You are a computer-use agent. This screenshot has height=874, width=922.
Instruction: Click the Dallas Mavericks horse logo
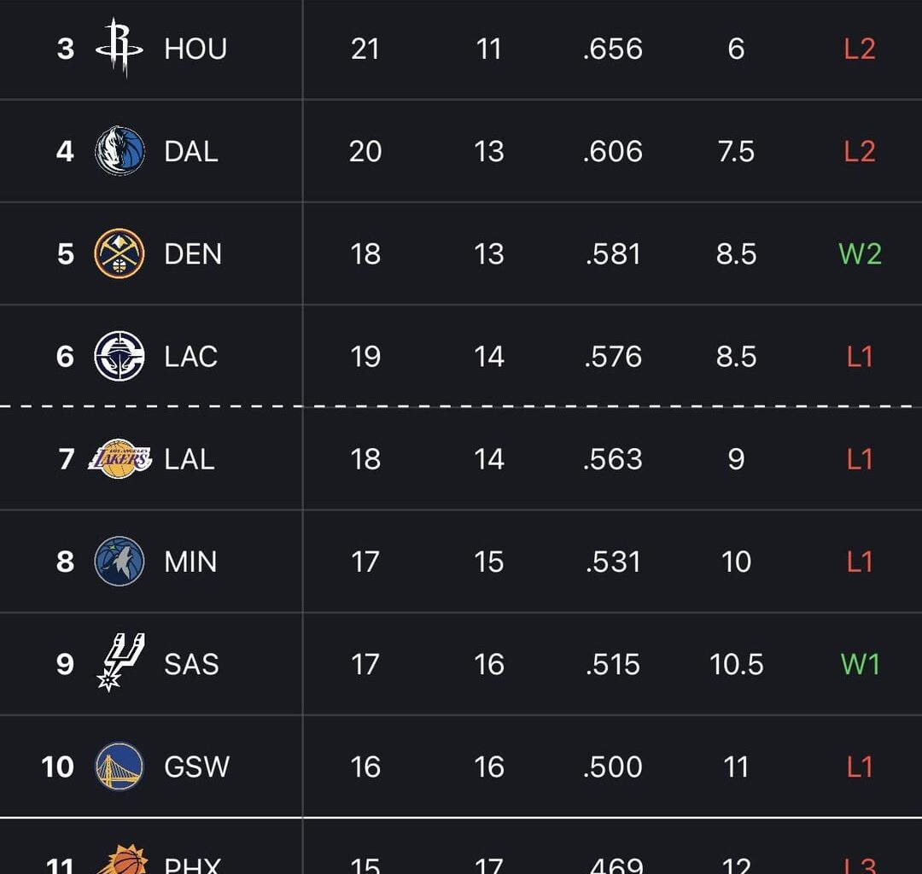coord(118,151)
